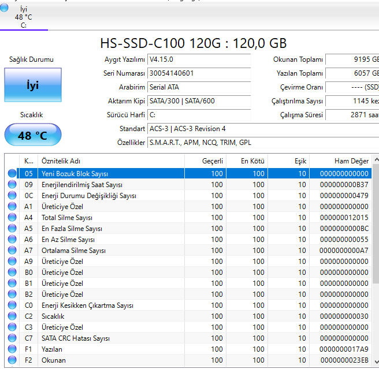Viewport: 379px width, 369px height.
Task: Click the Aktarım Kipi field SATA/300 | SATA/600
Action: point(199,101)
